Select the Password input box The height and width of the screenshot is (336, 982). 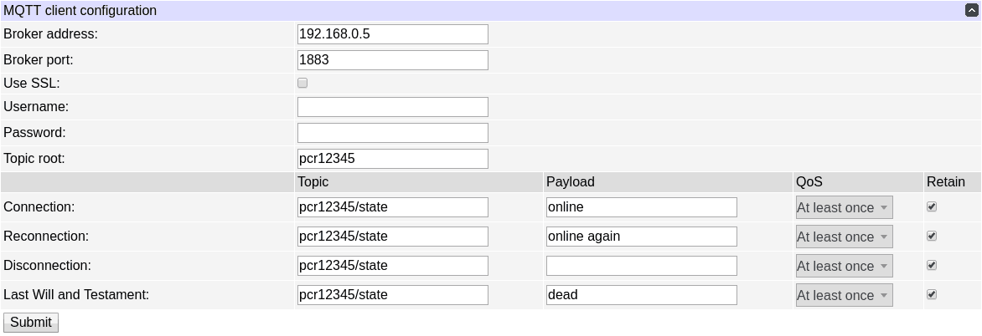pos(392,133)
